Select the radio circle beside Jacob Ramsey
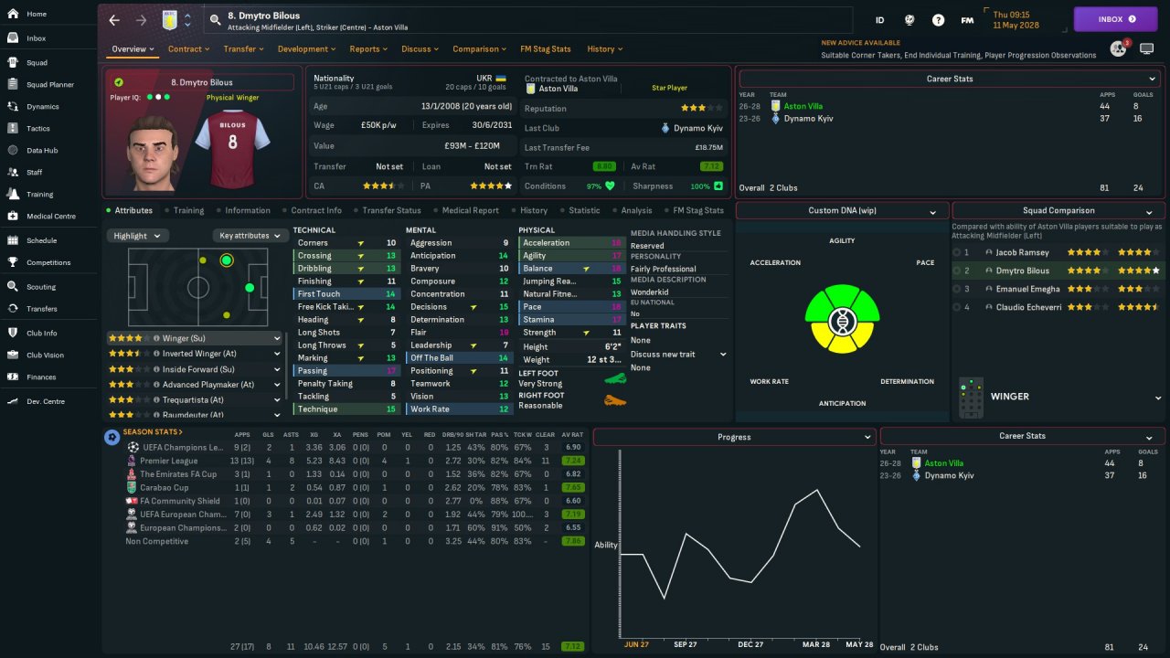The image size is (1170, 658). click(x=956, y=252)
